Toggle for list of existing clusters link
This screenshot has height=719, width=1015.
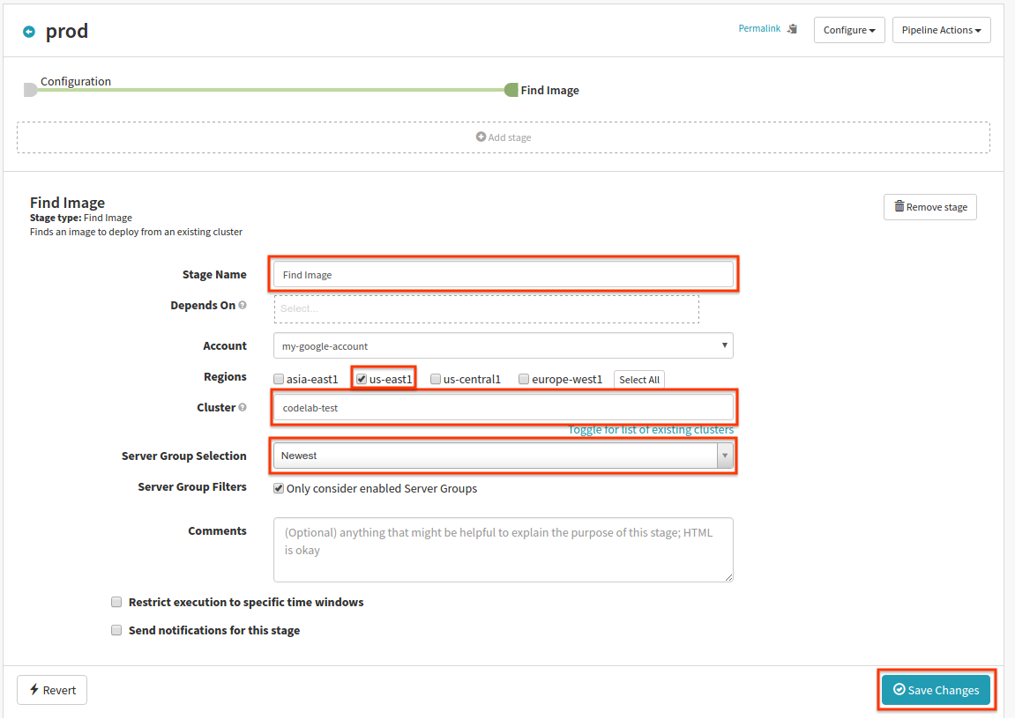651,429
